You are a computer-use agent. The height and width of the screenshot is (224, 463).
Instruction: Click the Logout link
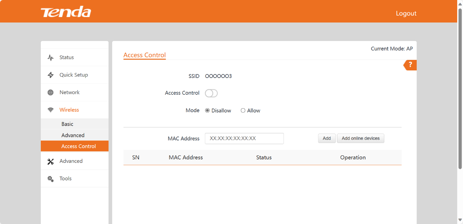pyautogui.click(x=406, y=13)
